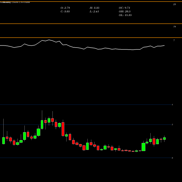Click the upper-panel axis label "25"

coord(174,4)
